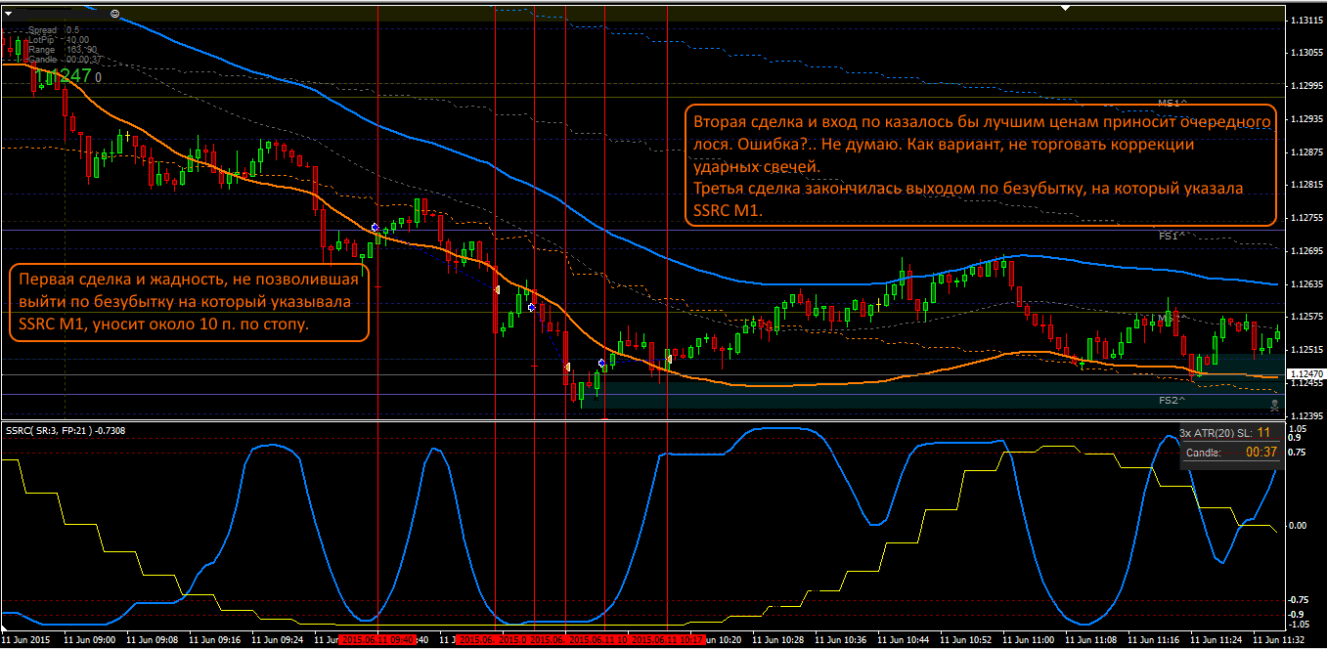
Task: Click the 11 Jun 10:28 time label
Action: point(778,640)
